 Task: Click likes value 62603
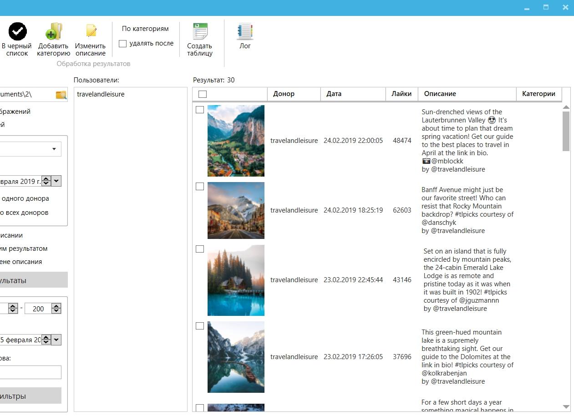[x=402, y=210]
